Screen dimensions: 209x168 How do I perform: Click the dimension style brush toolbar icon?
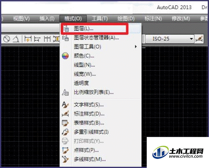tap(199, 39)
